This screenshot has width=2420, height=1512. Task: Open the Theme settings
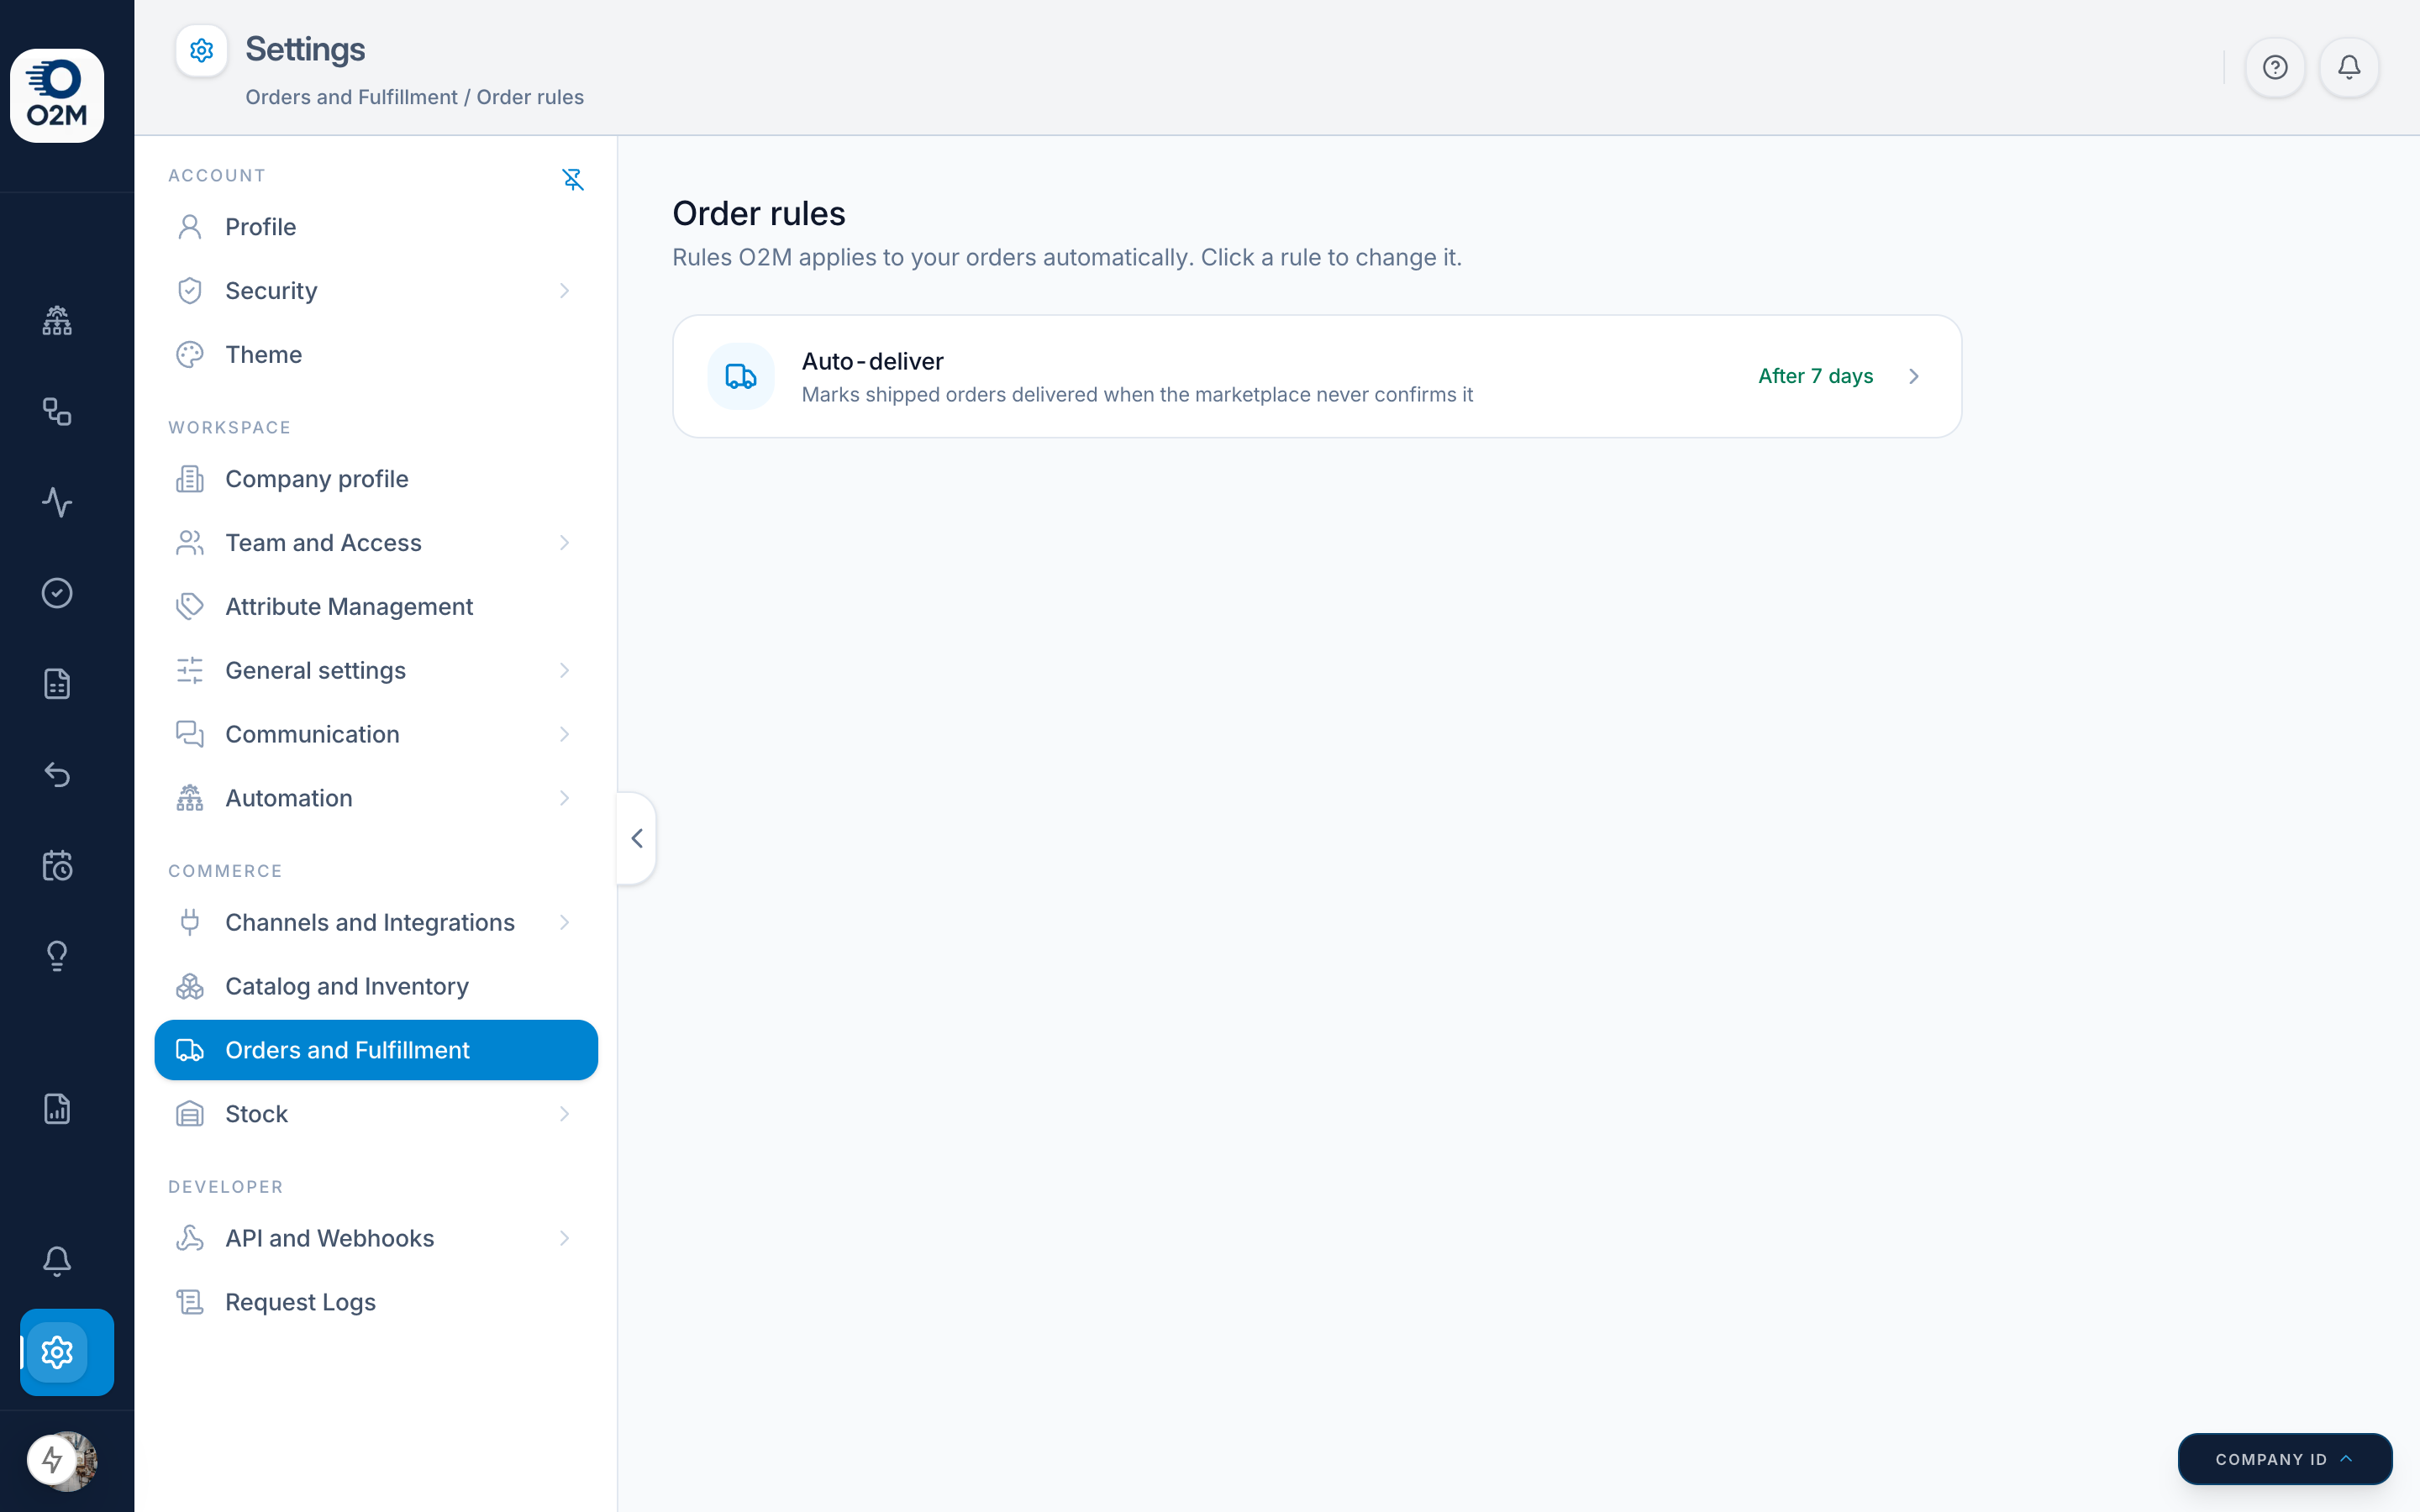coord(376,355)
